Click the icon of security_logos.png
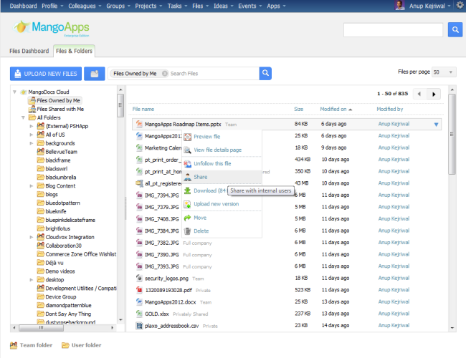This screenshot has width=466, height=358. (x=139, y=278)
